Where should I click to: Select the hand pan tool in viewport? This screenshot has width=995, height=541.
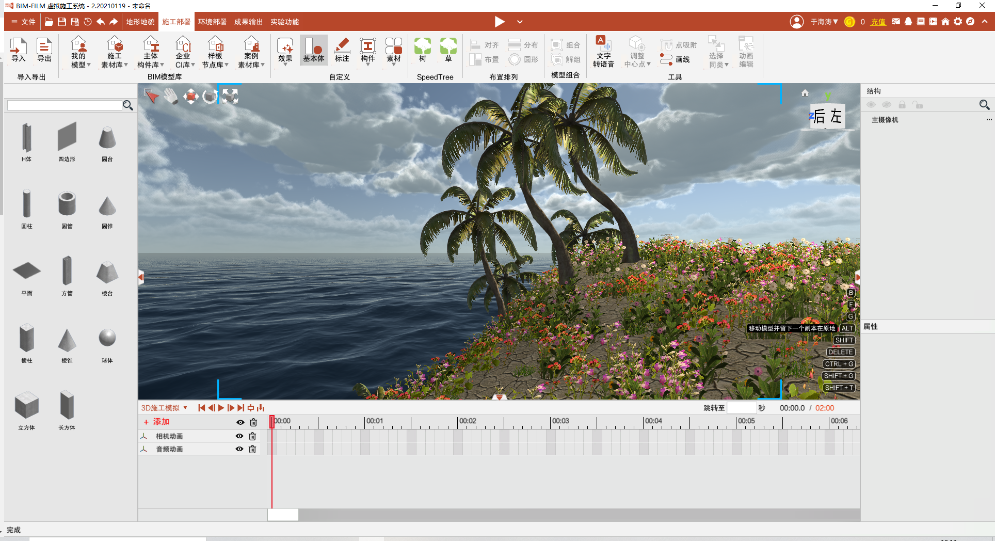click(171, 97)
